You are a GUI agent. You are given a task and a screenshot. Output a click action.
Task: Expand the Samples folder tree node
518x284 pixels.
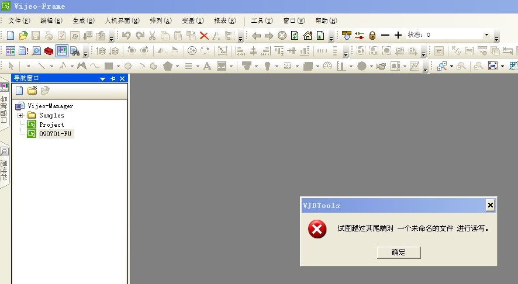(x=20, y=115)
